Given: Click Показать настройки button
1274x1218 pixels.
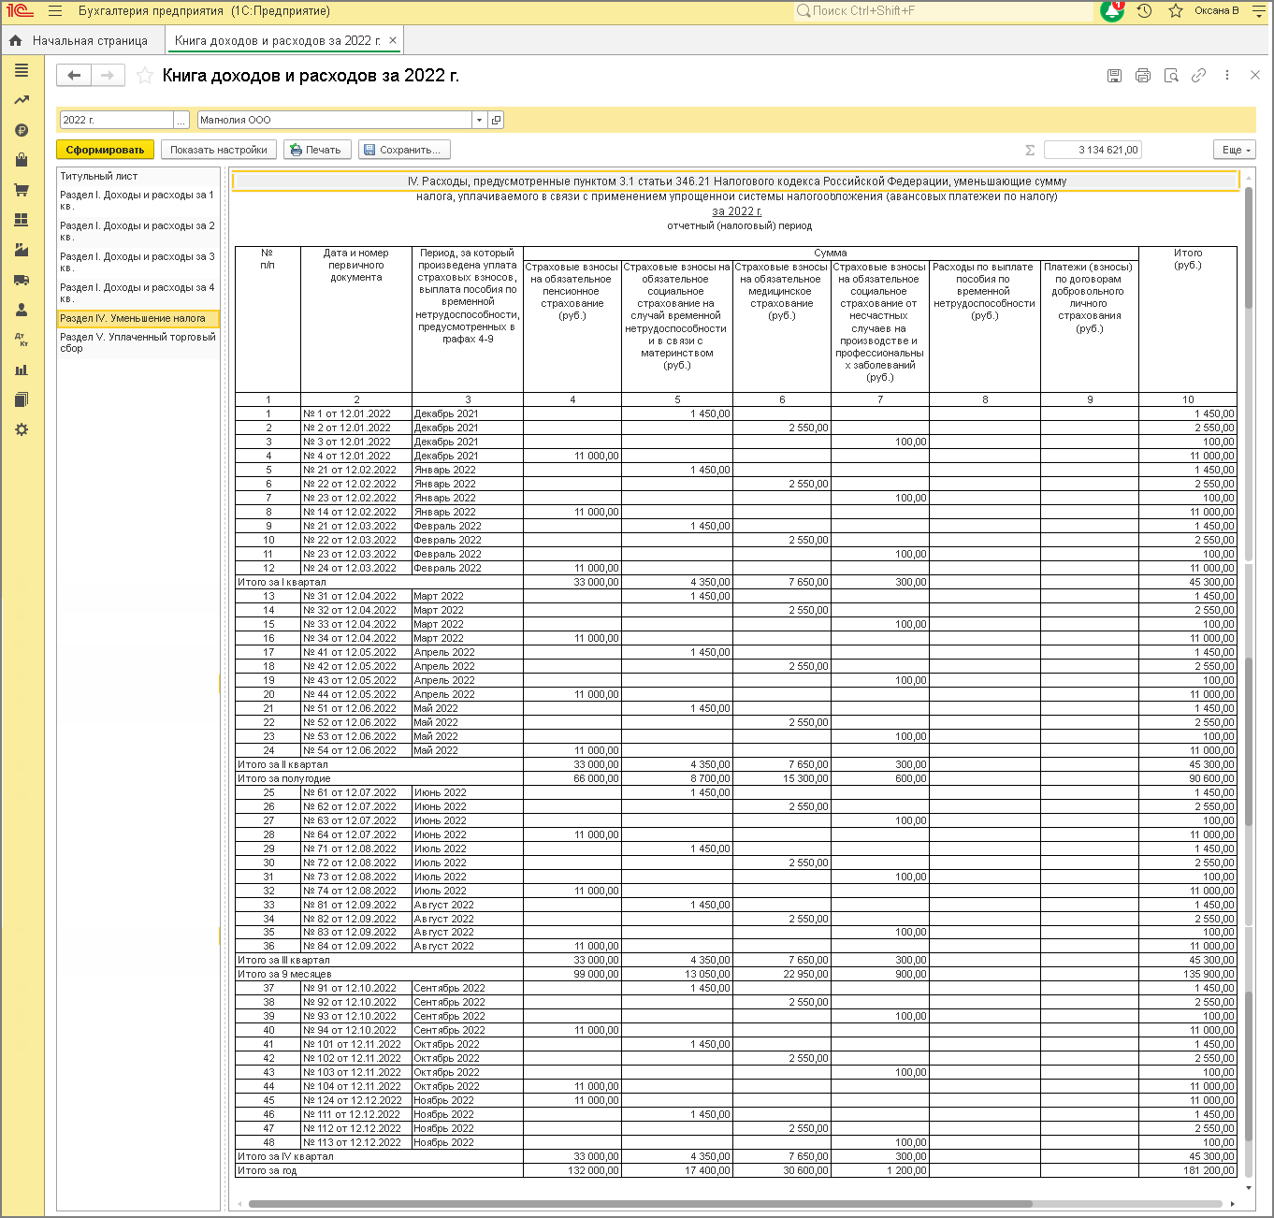Looking at the screenshot, I should (x=219, y=150).
